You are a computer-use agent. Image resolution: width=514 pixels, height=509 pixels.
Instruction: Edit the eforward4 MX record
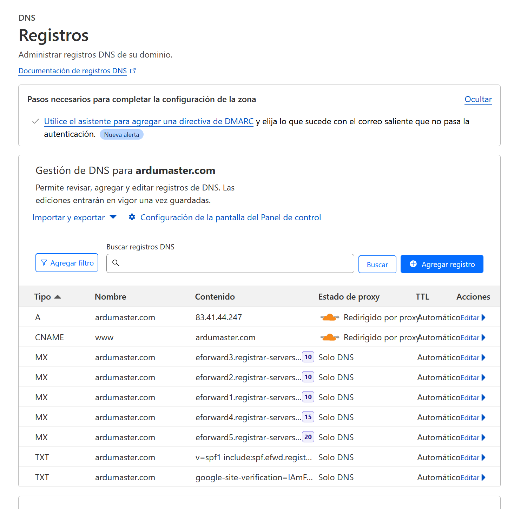(470, 418)
